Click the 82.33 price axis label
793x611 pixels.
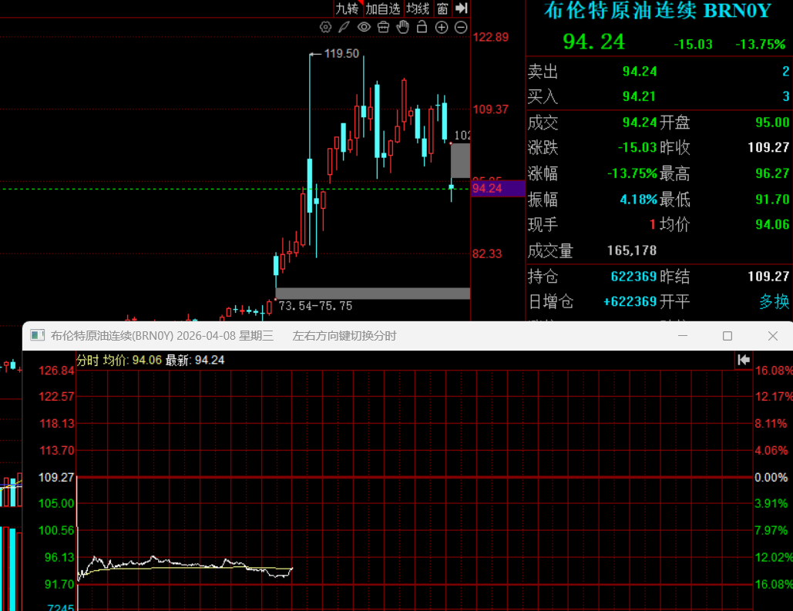487,253
